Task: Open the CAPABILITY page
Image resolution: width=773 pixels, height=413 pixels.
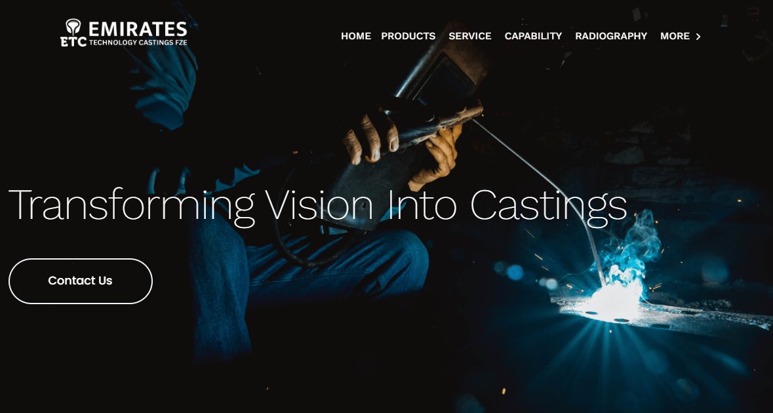Action: coord(533,36)
